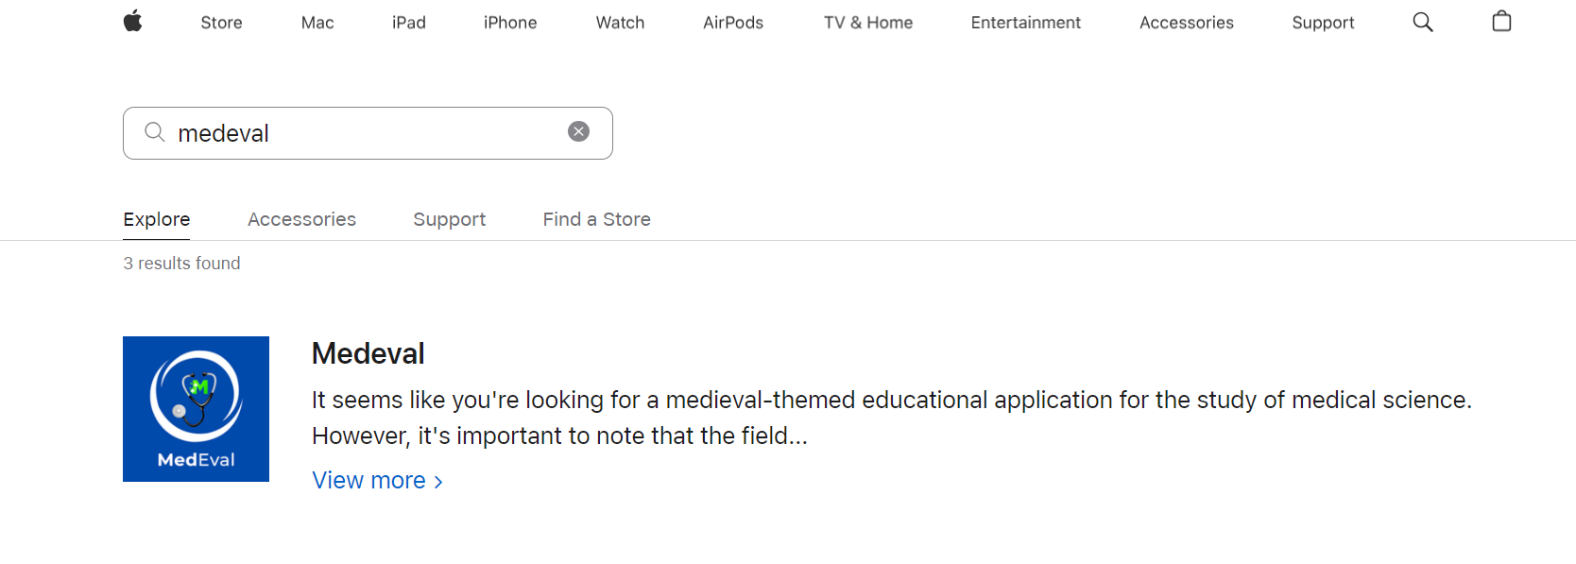
Task: Open the shopping bag icon
Action: point(1501,21)
